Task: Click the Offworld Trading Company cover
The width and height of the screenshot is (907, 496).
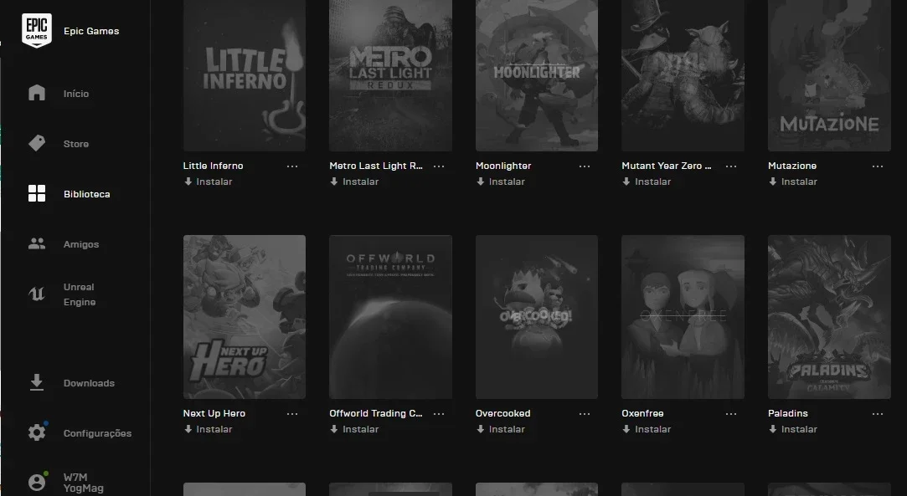Action: coord(390,317)
